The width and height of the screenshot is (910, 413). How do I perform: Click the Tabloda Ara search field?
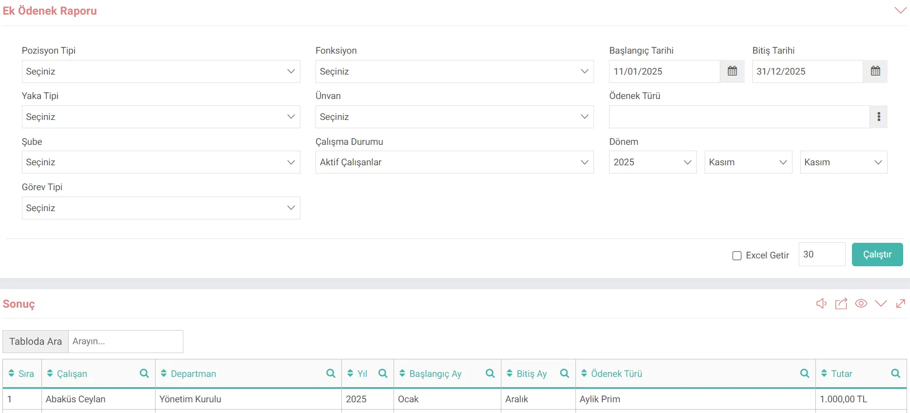tap(125, 341)
